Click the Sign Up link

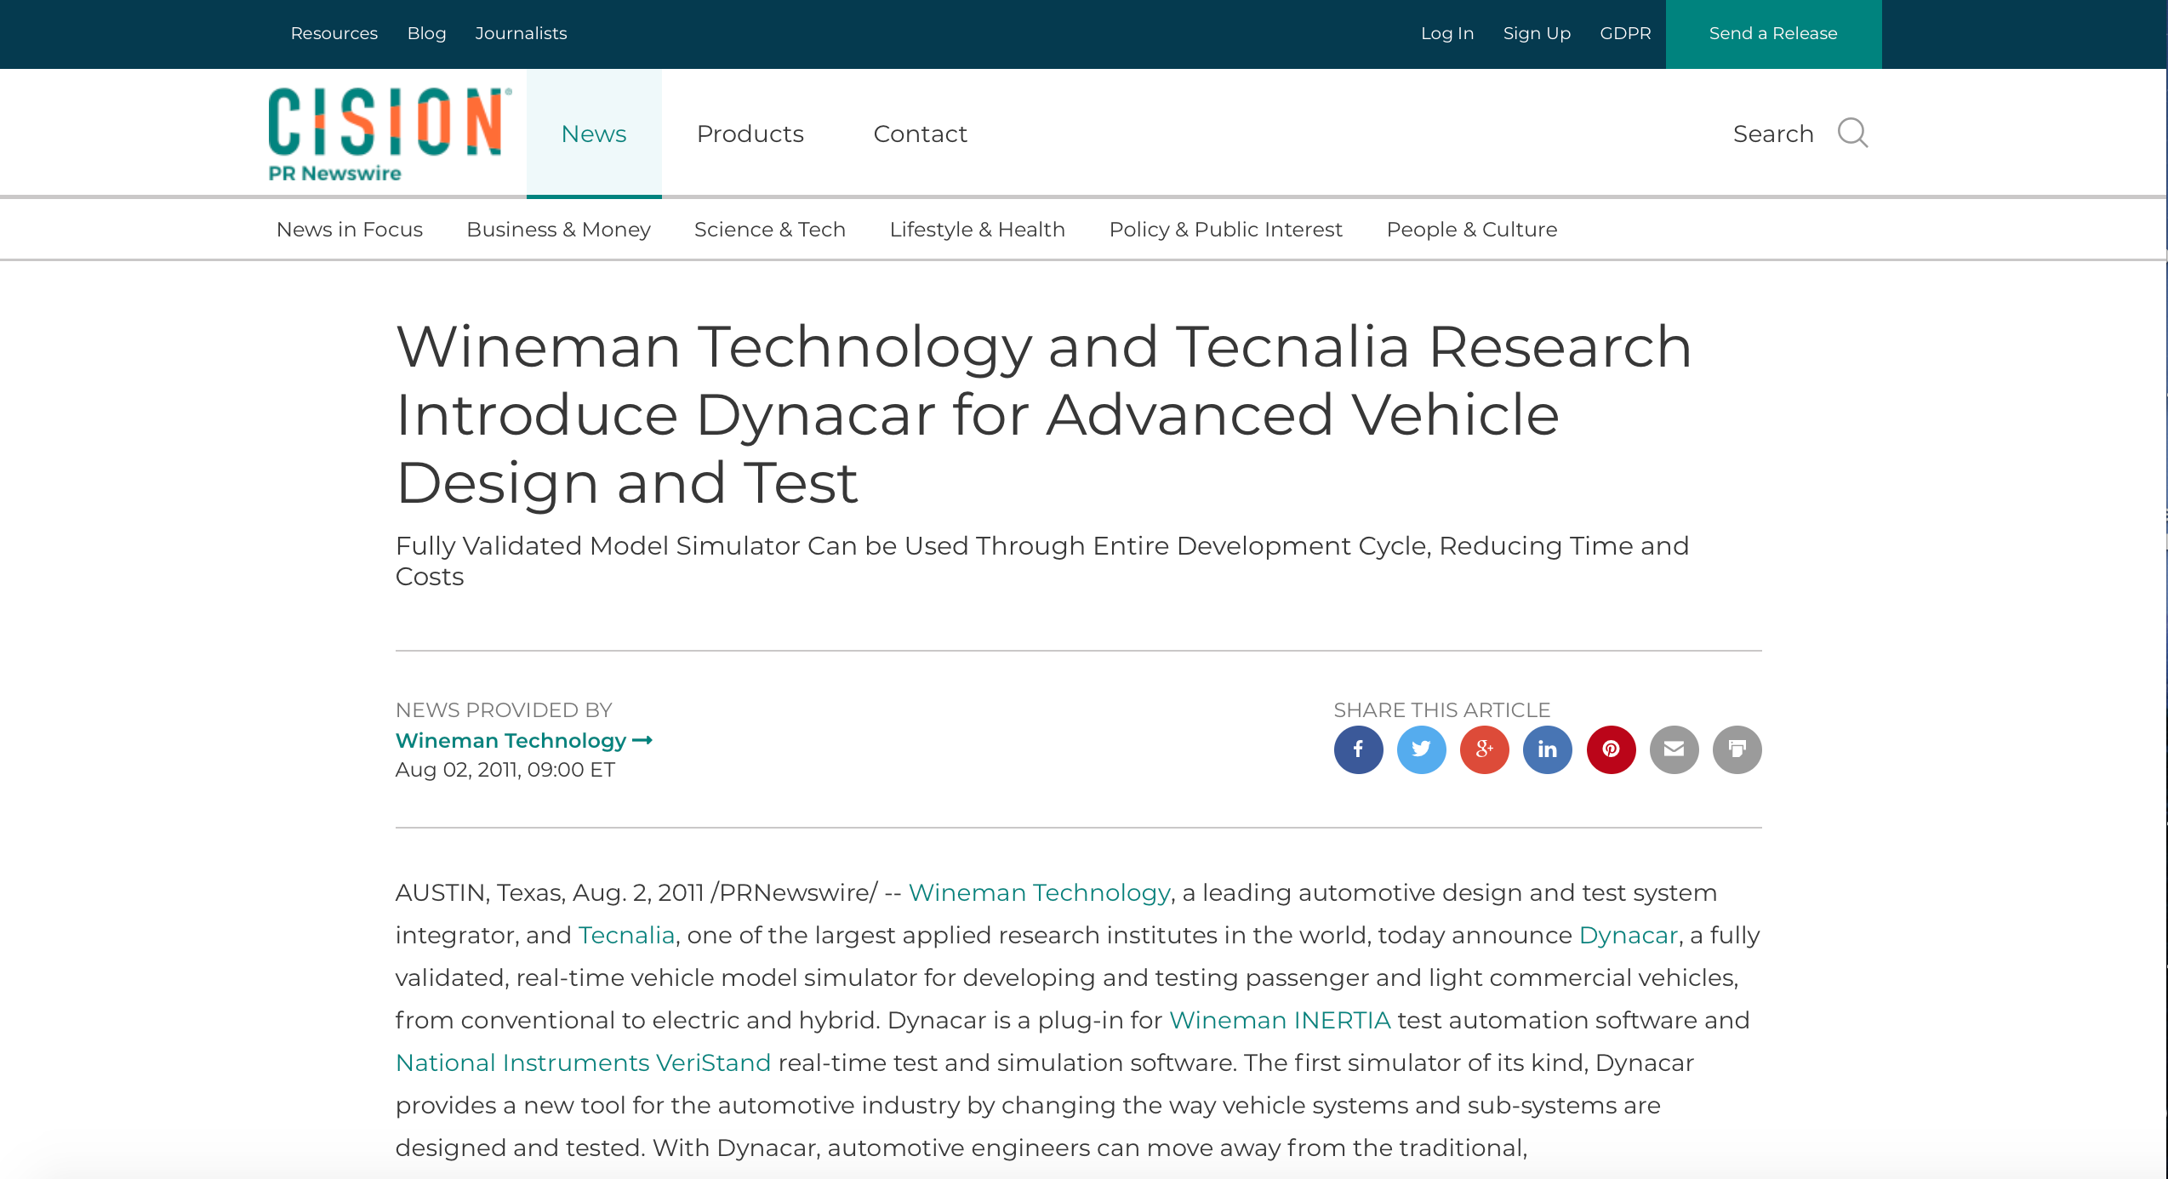pyautogui.click(x=1537, y=34)
